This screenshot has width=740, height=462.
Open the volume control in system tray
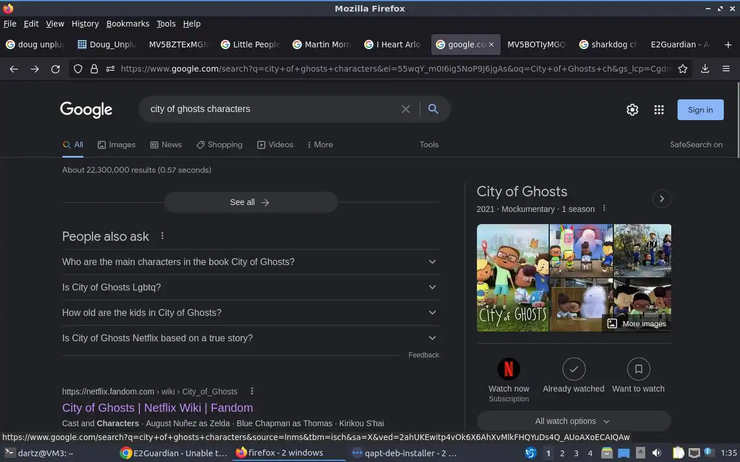(x=656, y=453)
